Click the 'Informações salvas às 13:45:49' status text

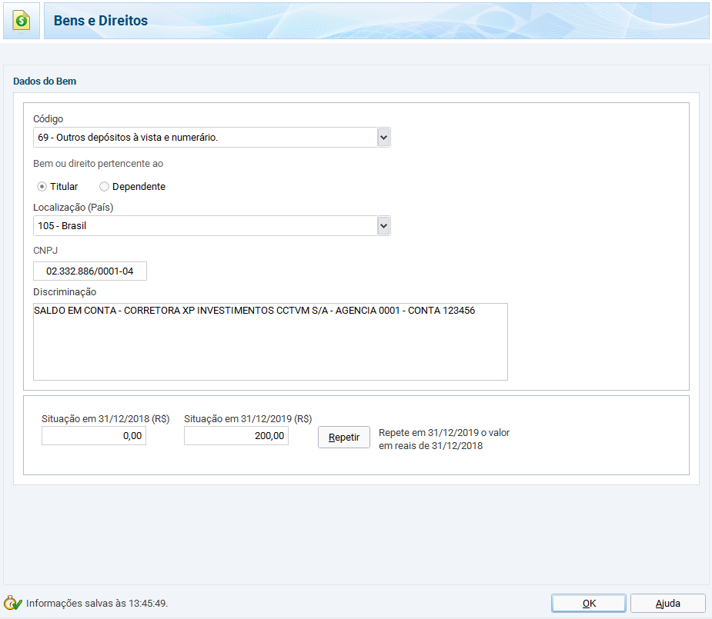point(97,604)
